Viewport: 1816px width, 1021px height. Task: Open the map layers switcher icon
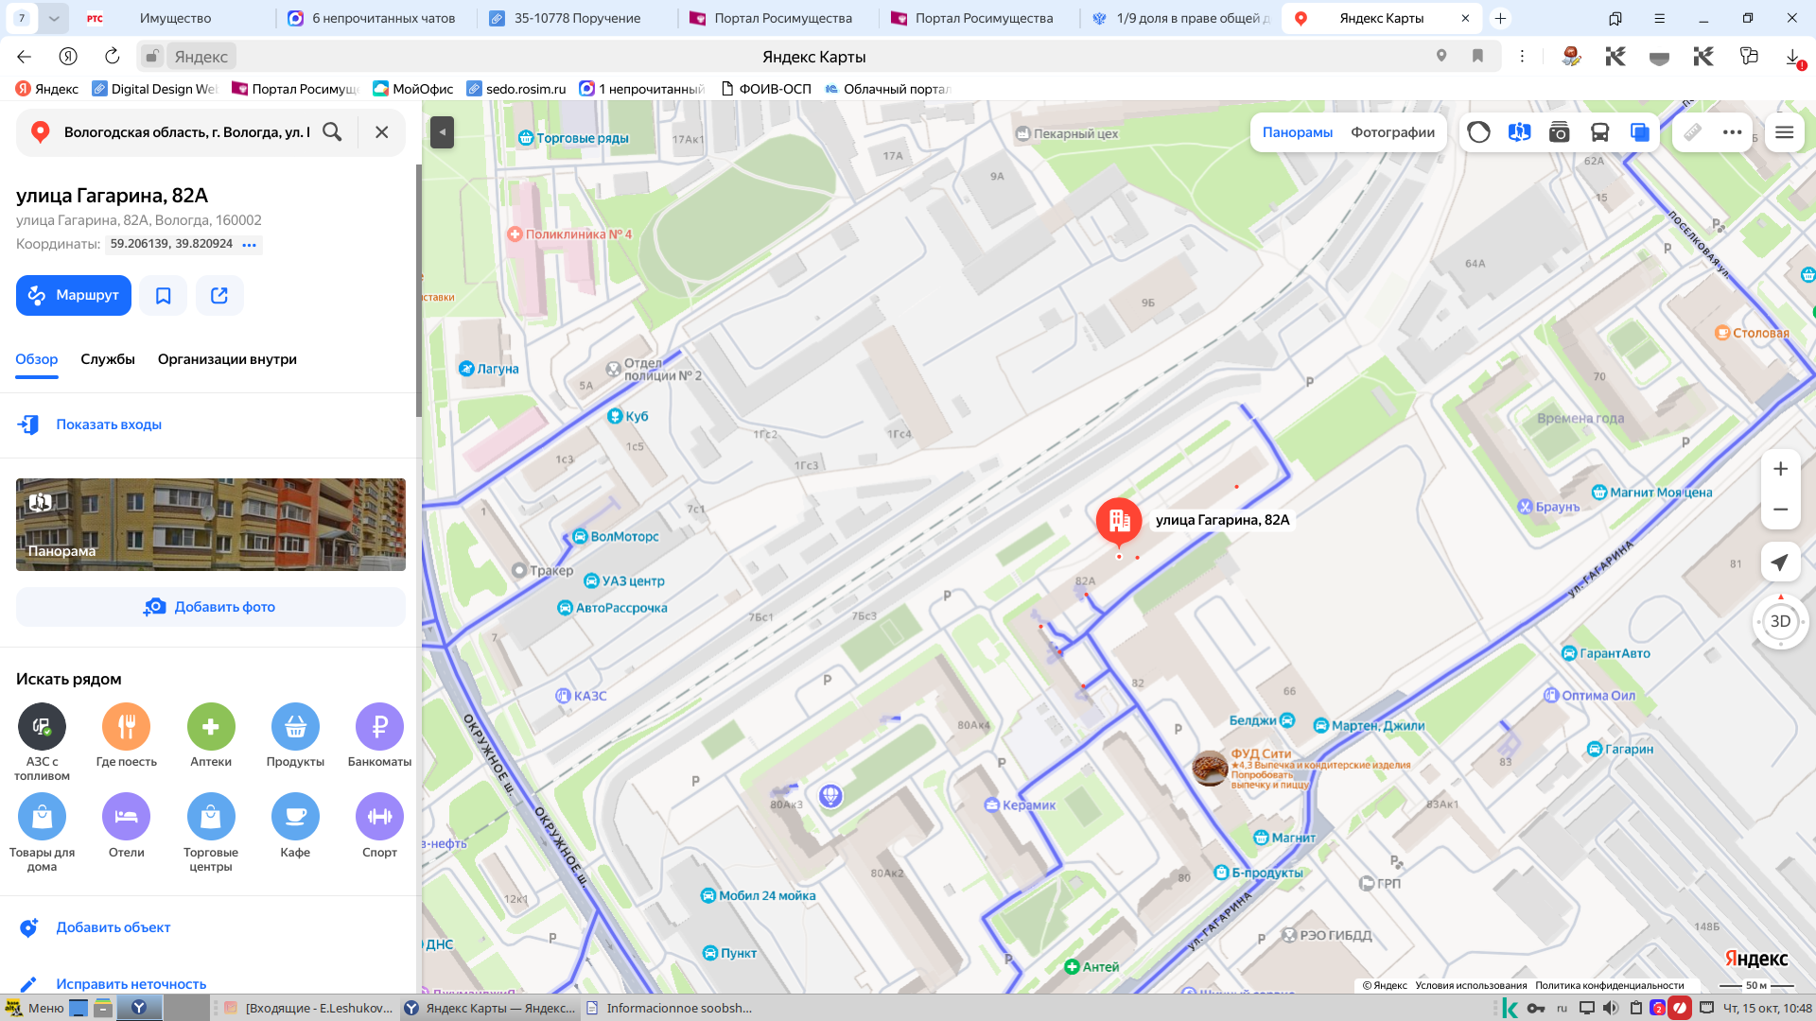click(x=1640, y=132)
